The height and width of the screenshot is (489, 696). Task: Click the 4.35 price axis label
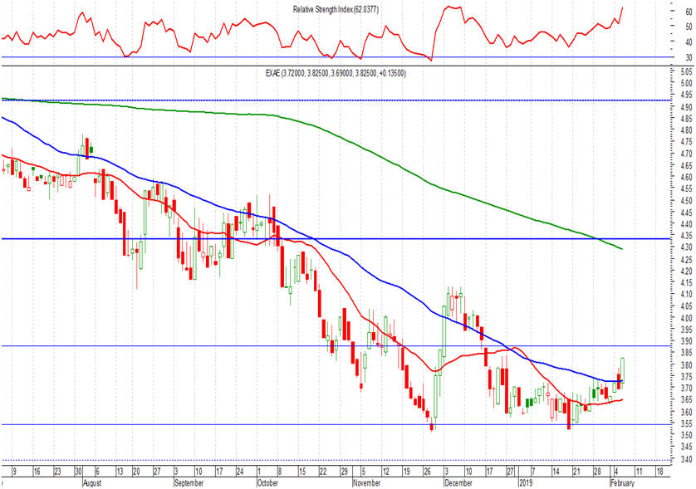tap(686, 236)
